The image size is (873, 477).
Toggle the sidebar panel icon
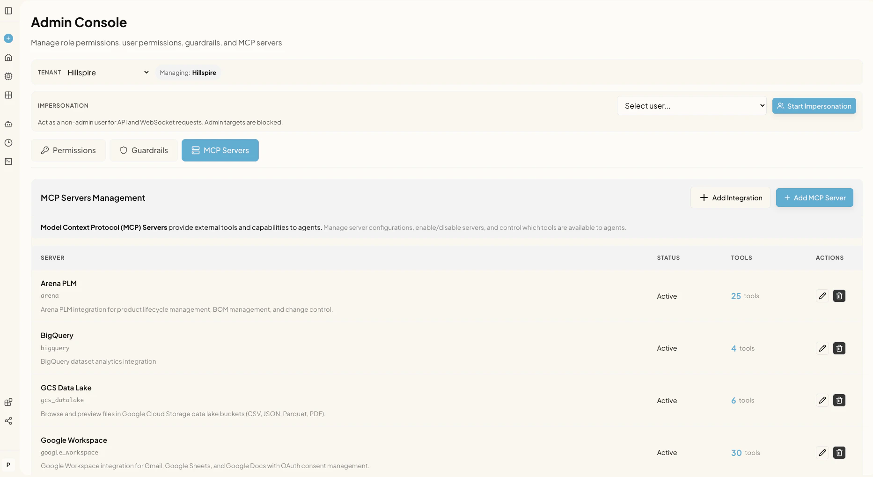8,11
